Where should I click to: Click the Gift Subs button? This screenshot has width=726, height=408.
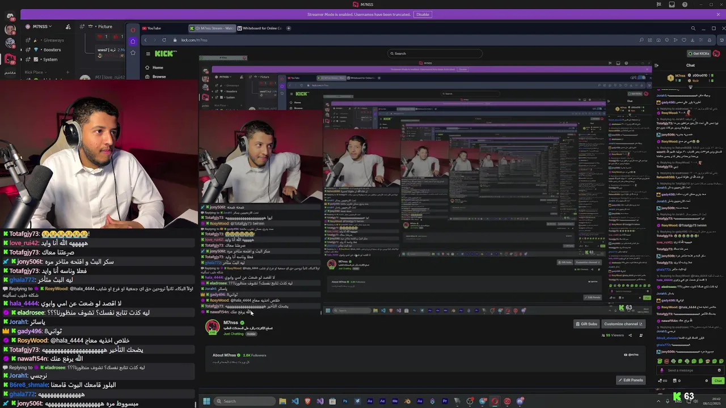(x=586, y=324)
